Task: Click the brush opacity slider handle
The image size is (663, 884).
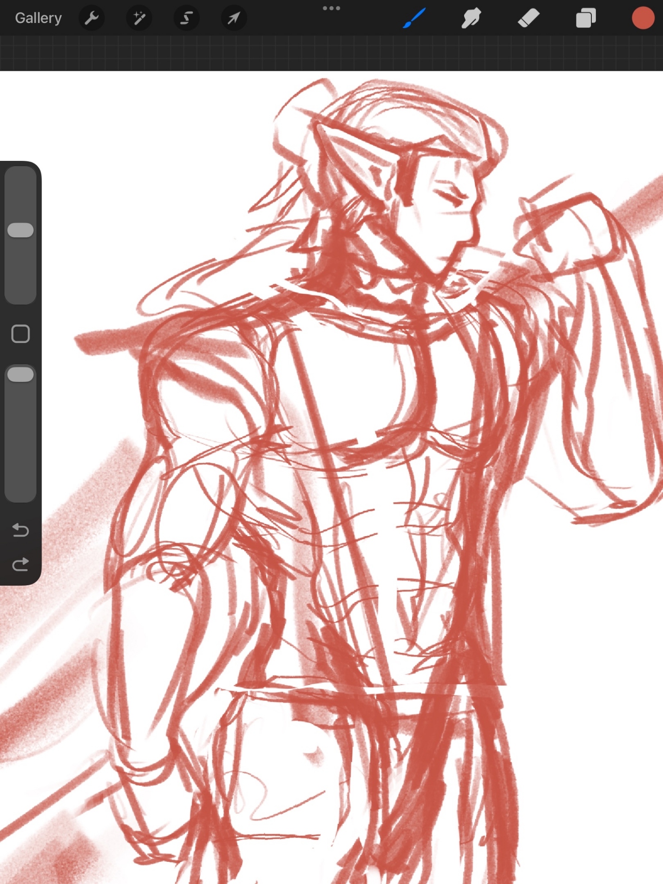Action: (x=21, y=374)
